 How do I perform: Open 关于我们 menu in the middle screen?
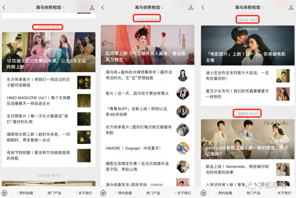tap(183, 193)
